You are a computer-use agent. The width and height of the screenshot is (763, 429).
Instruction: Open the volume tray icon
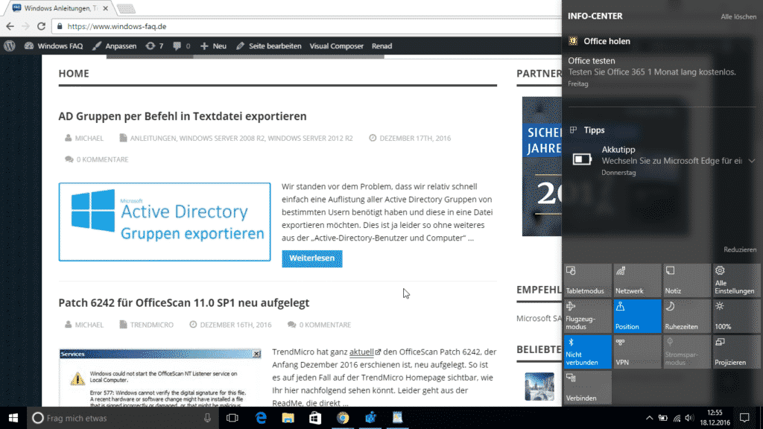pyautogui.click(x=689, y=418)
